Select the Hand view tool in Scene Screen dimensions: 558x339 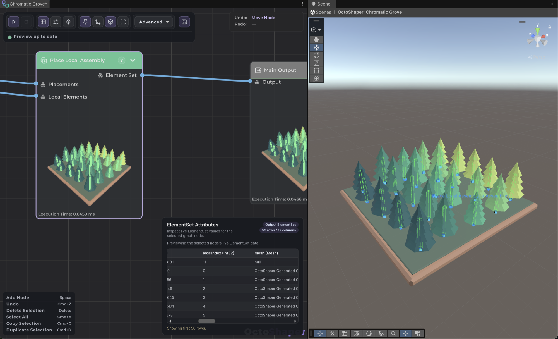point(316,40)
